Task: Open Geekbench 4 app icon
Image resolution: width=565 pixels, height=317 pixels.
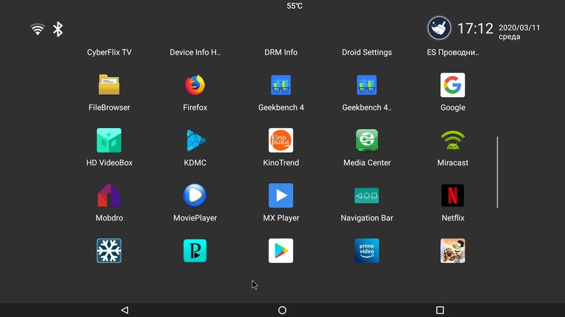Action: click(281, 86)
